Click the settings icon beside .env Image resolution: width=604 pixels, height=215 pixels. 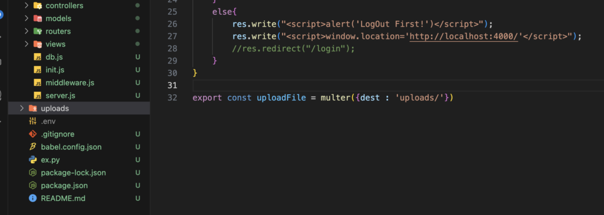[33, 121]
